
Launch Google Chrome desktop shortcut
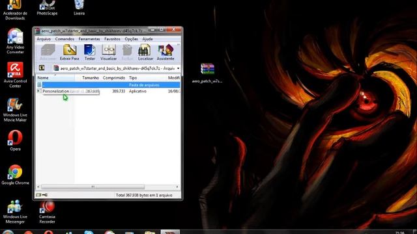coord(15,175)
